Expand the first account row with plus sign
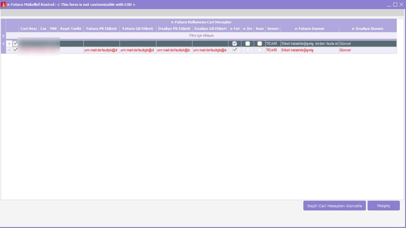 [9, 44]
